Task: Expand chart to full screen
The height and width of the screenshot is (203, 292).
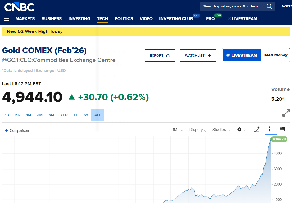Action: pyautogui.click(x=286, y=113)
